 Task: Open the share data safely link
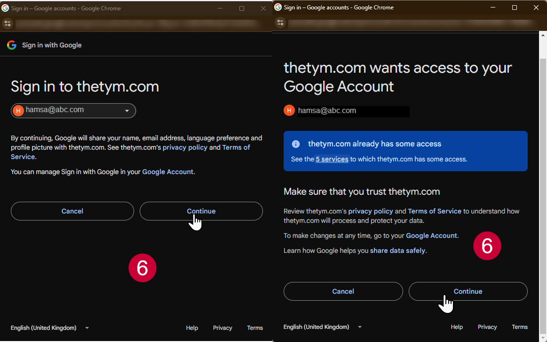click(398, 251)
